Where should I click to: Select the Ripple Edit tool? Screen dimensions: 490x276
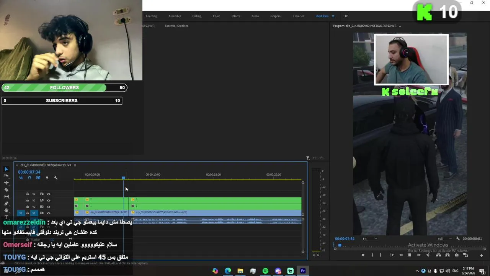[x=6, y=183]
